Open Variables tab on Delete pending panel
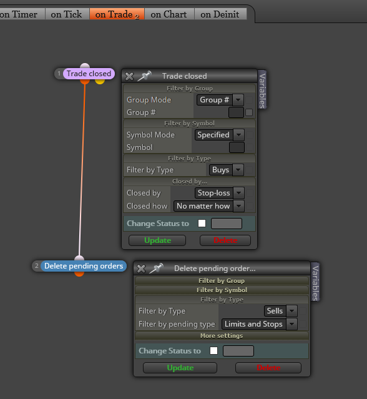The height and width of the screenshot is (399, 367). point(315,282)
